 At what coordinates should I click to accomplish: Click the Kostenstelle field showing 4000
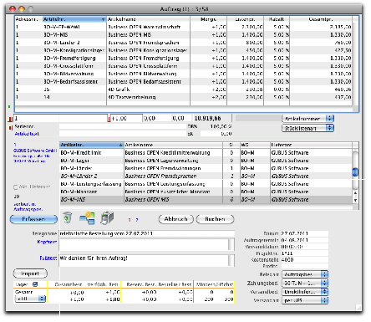304,260
